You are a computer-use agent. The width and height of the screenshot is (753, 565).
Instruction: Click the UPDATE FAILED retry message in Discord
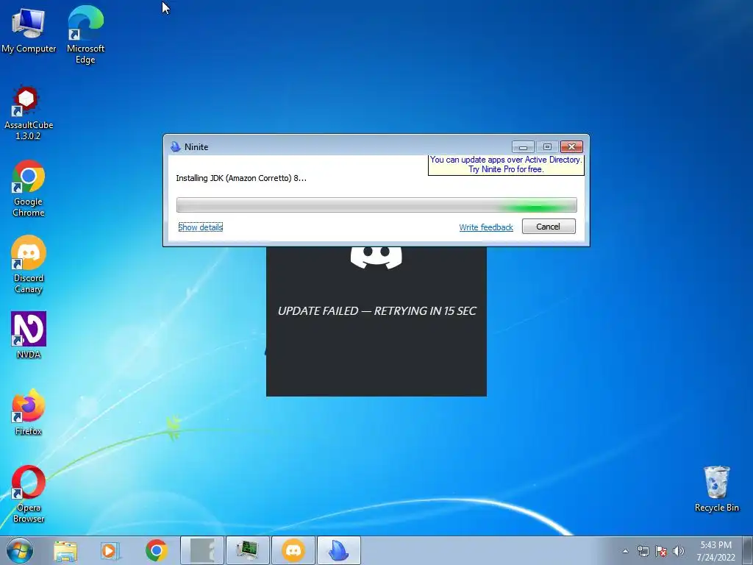(377, 311)
